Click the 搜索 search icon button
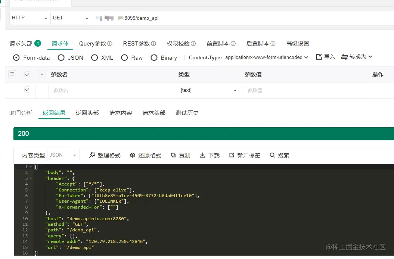 pos(280,155)
